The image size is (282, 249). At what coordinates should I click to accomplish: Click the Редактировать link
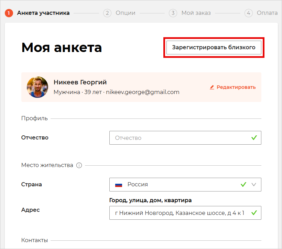point(236,87)
